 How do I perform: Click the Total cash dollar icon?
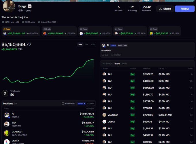pyautogui.click(x=5, y=93)
